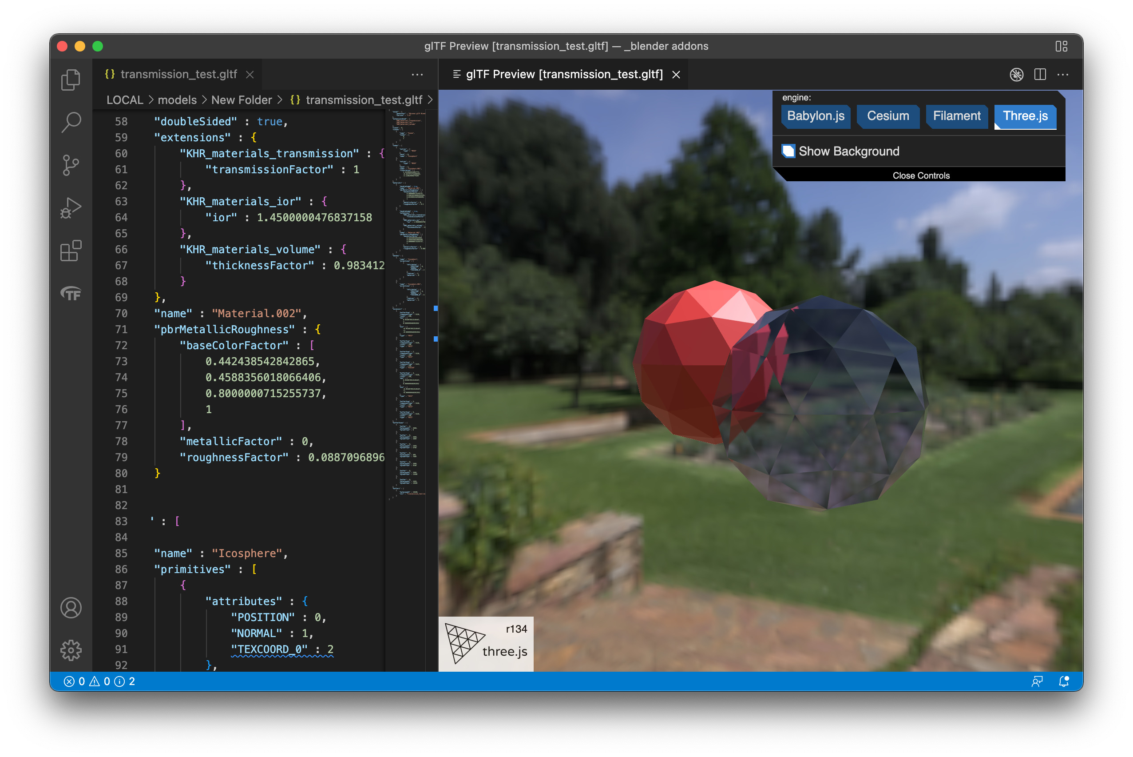Switch the engine to Babylon.js

point(816,116)
